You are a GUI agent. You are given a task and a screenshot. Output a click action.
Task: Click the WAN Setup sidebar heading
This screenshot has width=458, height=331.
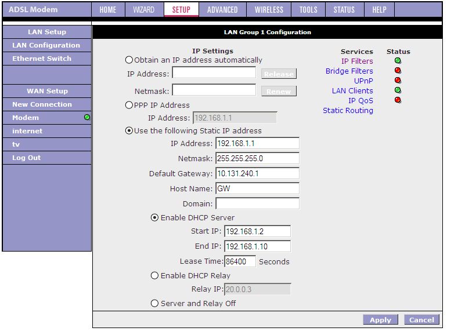47,91
